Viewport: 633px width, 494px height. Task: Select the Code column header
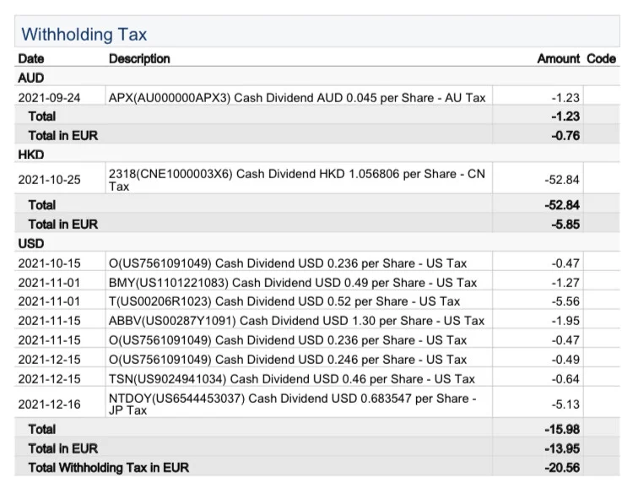(601, 59)
